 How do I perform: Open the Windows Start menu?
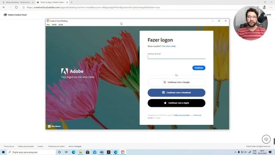(3, 152)
